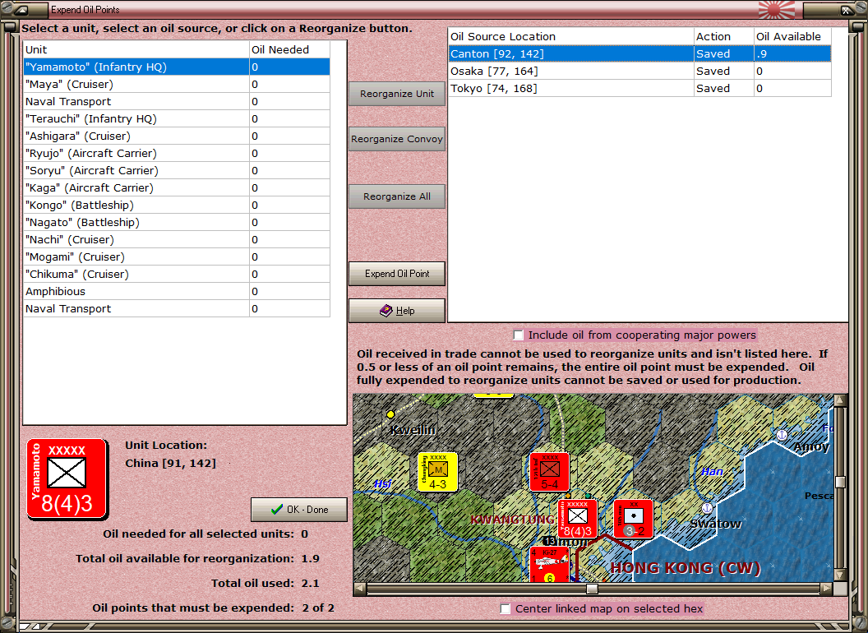Click the map scroll up arrow
868x633 pixels.
point(840,400)
